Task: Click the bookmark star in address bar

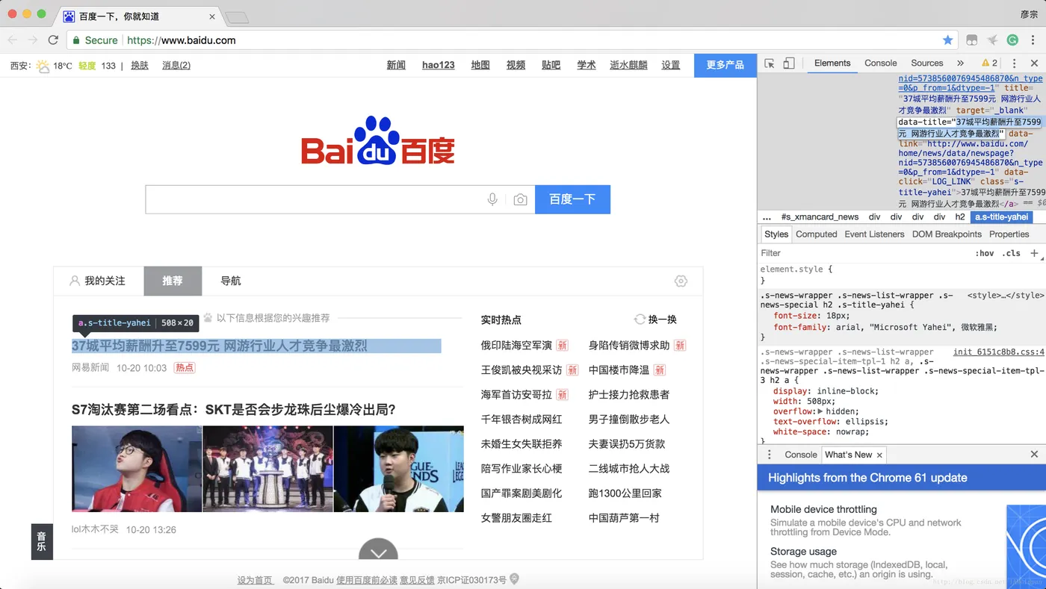Action: pyautogui.click(x=947, y=40)
